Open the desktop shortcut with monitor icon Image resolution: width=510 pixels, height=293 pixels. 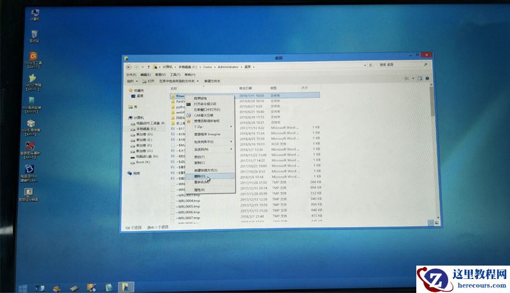pos(29,194)
